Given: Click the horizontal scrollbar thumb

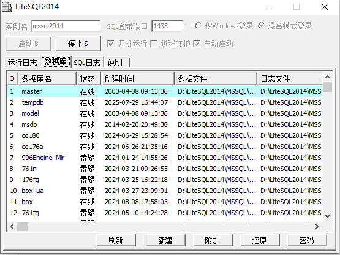Looking at the screenshot, I should pyautogui.click(x=22, y=227).
